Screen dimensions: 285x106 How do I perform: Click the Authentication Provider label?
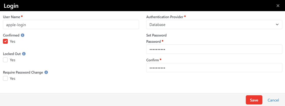[165, 17]
